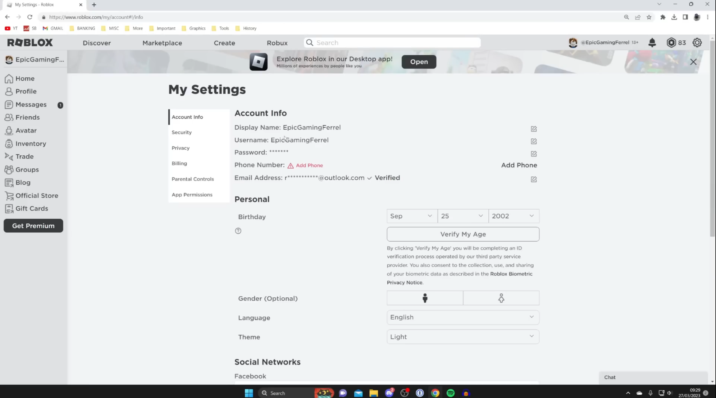Open the notifications bell

[652, 43]
